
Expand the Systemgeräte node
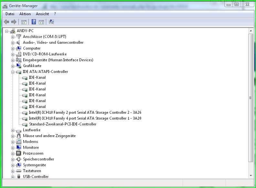pyautogui.click(x=13, y=165)
